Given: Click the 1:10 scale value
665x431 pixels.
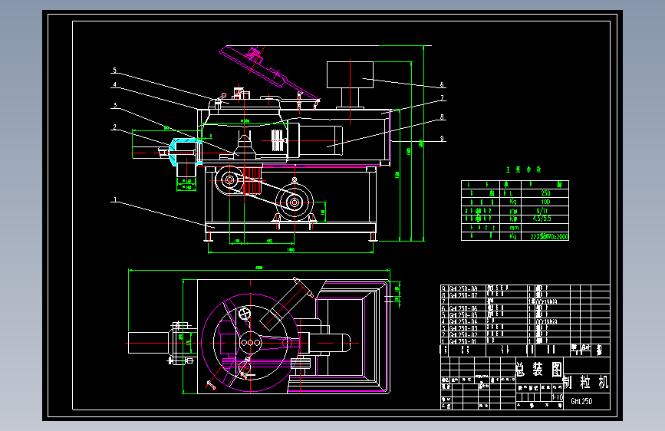Looking at the screenshot, I should pyautogui.click(x=558, y=397).
